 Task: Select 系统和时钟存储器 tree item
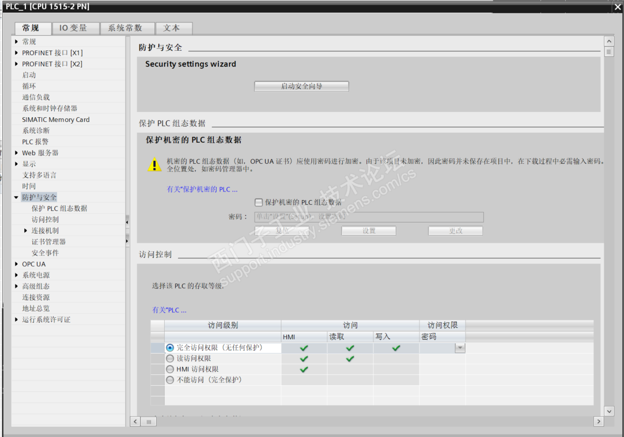click(50, 108)
